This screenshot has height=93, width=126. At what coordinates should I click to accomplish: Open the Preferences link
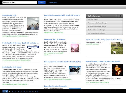(x=53, y=3)
